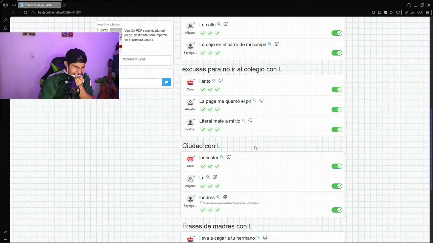This screenshot has height=243, width=433.
Task: Click the address bar URL bastaonline.net
Action: point(59,12)
